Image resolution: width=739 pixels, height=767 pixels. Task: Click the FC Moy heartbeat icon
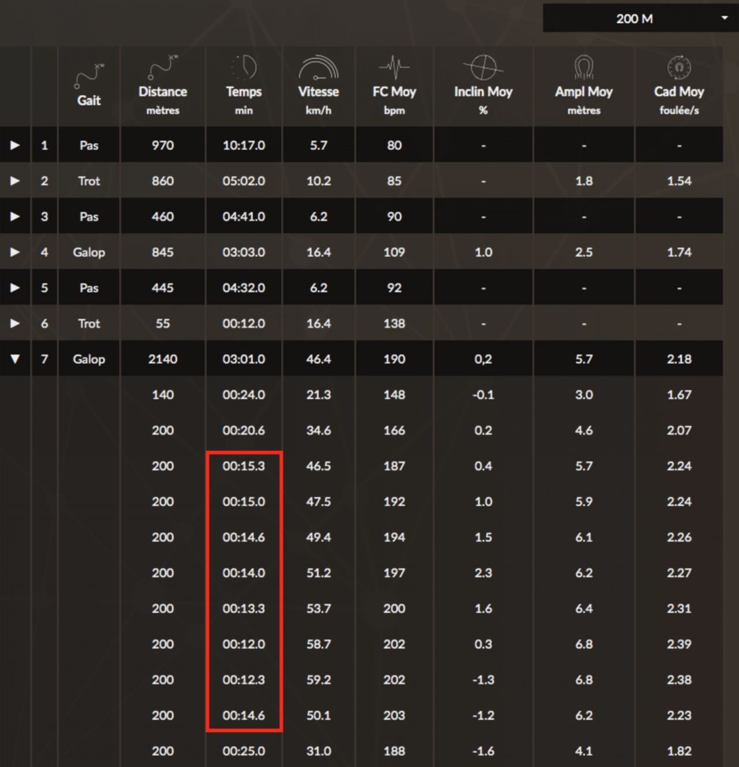(394, 67)
